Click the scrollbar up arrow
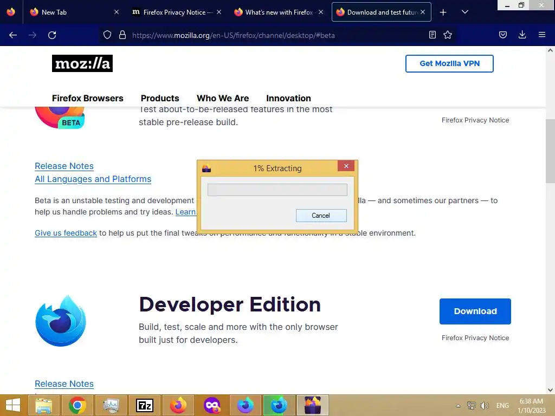Screen dimensions: 555x416 (550, 50)
